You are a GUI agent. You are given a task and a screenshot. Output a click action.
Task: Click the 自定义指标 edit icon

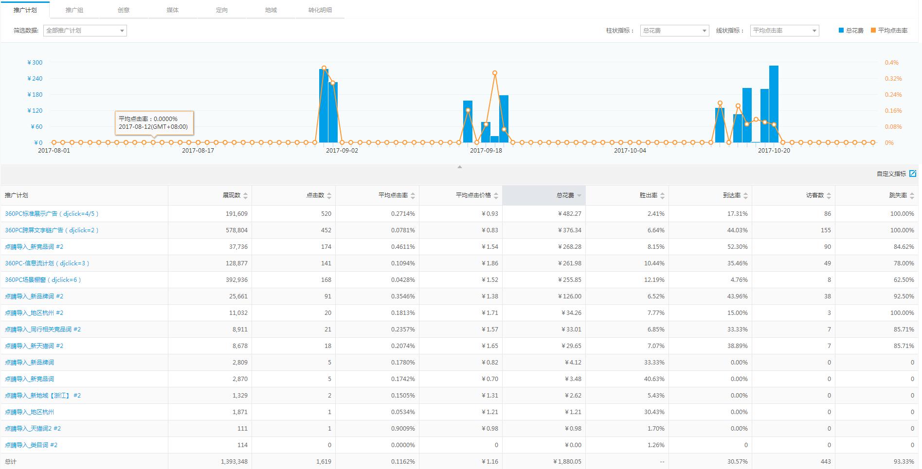(913, 174)
